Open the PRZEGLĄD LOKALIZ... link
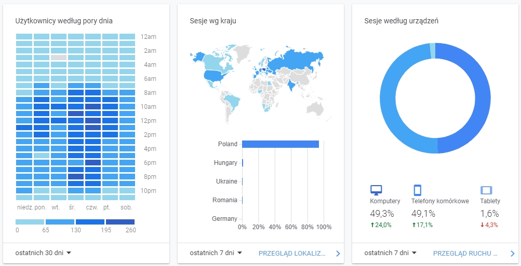Viewport: 521px width, 266px height. coord(292,254)
